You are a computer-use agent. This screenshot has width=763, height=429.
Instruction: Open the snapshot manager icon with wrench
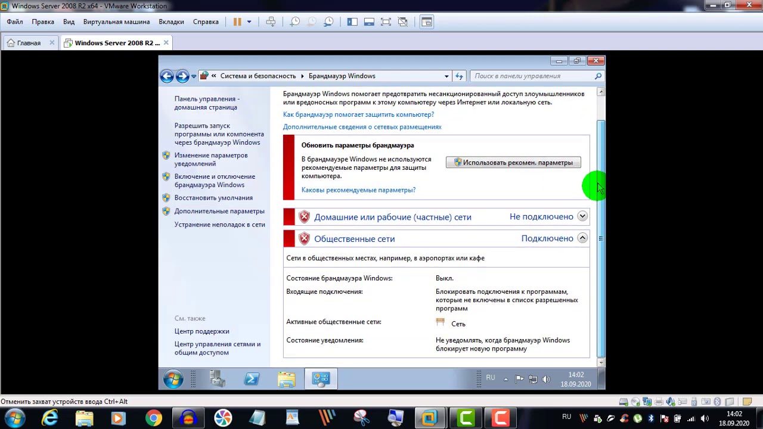pyautogui.click(x=328, y=21)
